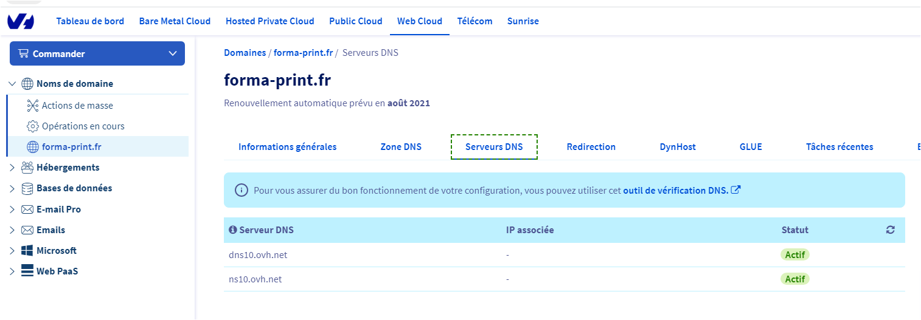Click the info icon beside Serveur DNS
The image size is (921, 320).
coord(232,230)
